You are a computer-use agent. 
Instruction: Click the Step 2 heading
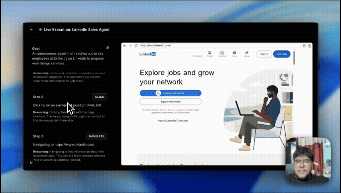pyautogui.click(x=38, y=97)
